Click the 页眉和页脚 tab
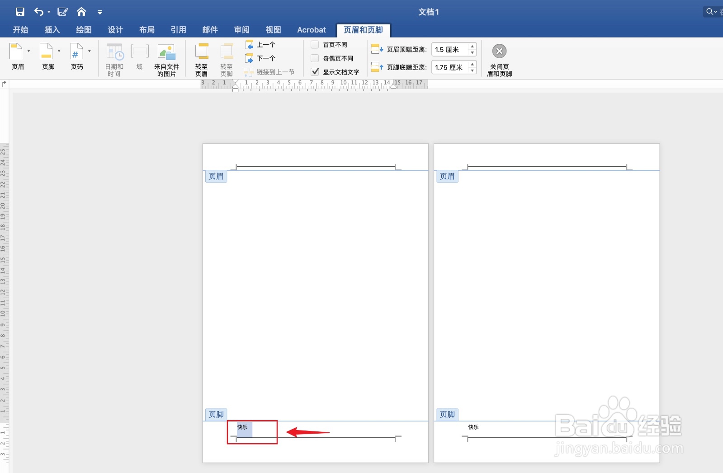The width and height of the screenshot is (723, 473). coord(363,30)
